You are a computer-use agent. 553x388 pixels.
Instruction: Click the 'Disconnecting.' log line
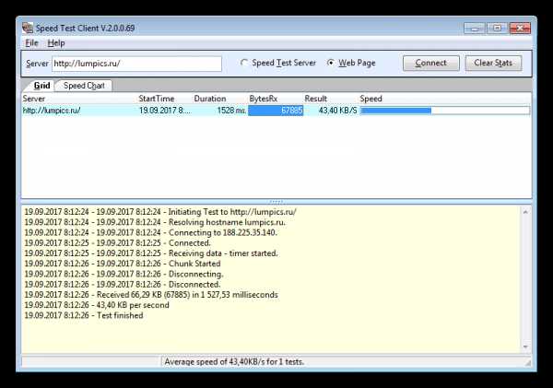click(124, 274)
